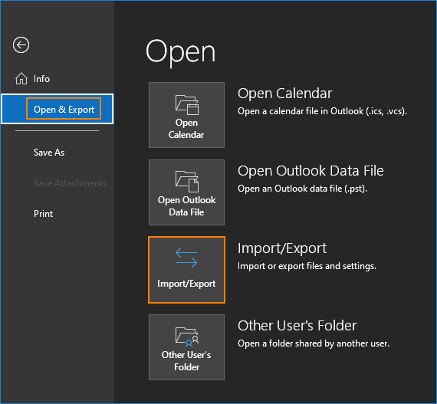
Task: Click the 'Import/Export' heading text
Action: click(x=282, y=248)
